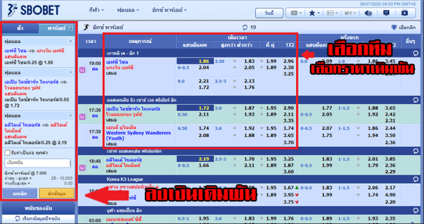Select 2.04 handicap odds for Gangwon FC
The width and height of the screenshot is (424, 224).
pos(204,68)
